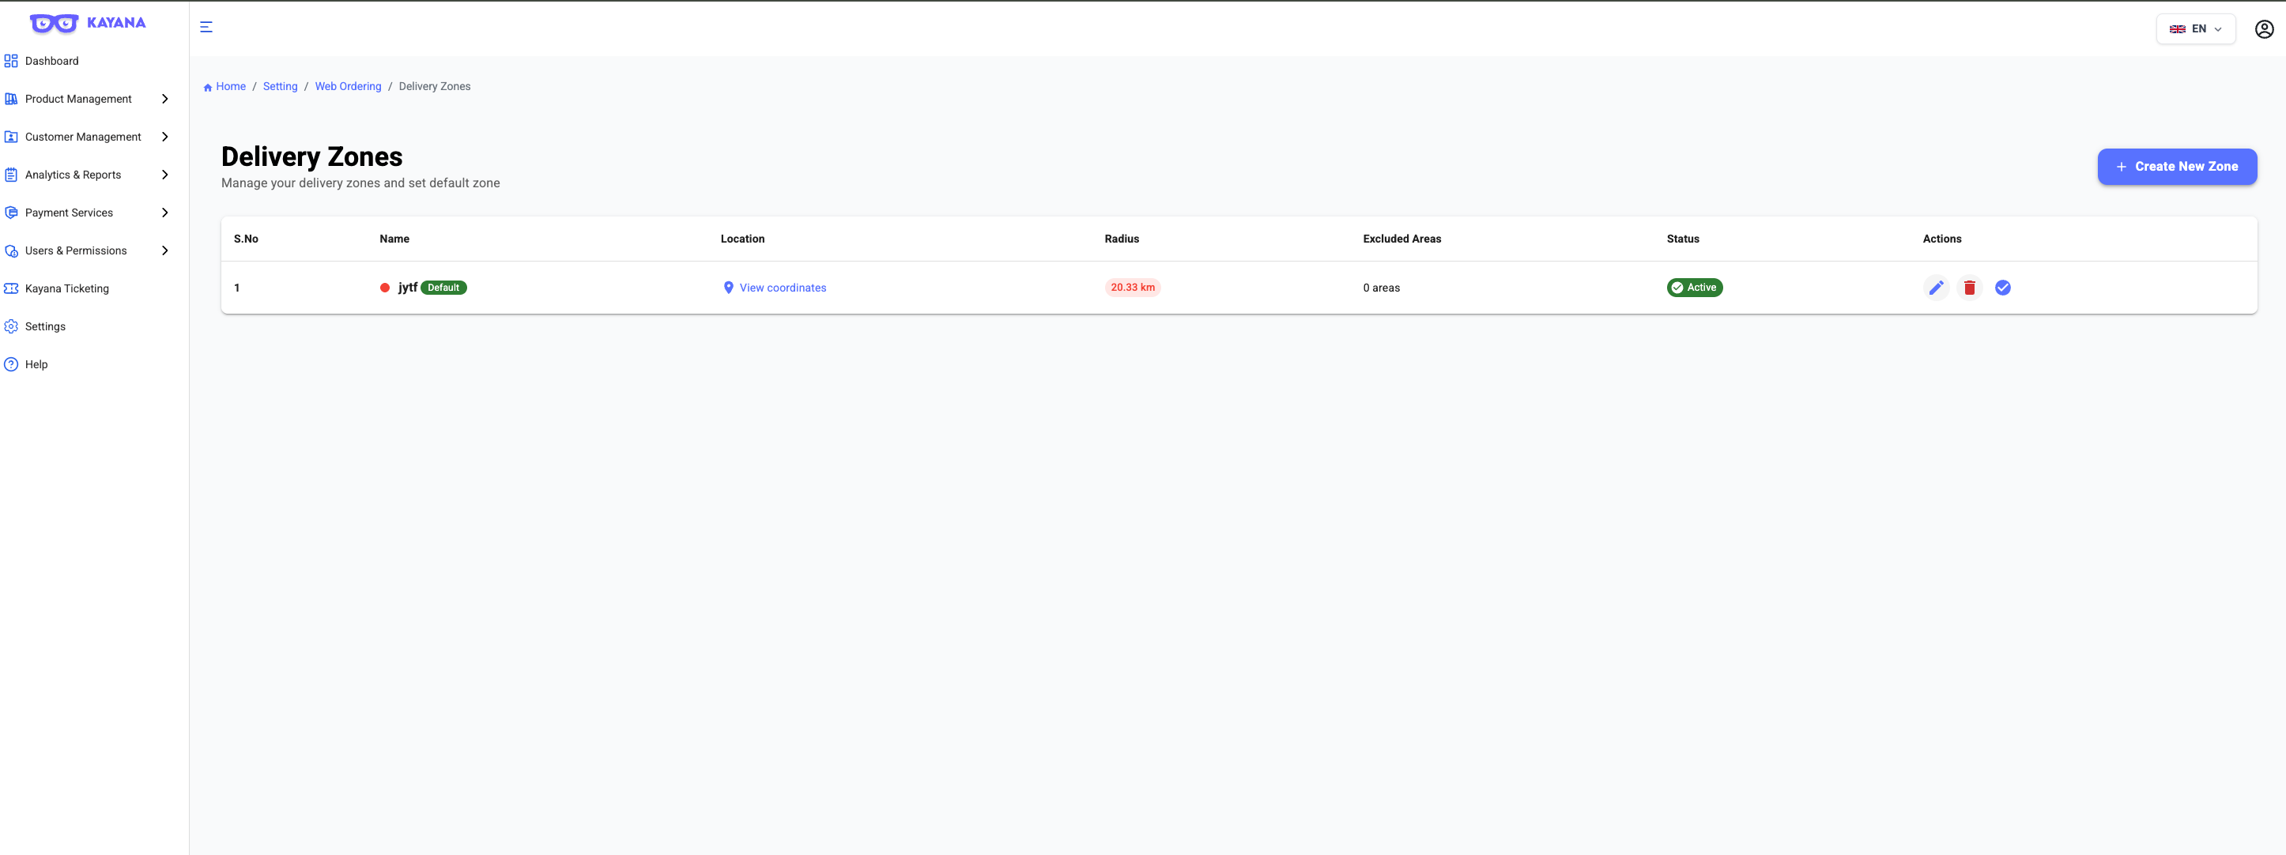Viewport: 2286px width, 855px height.
Task: Open the user profile avatar icon
Action: pyautogui.click(x=2264, y=29)
